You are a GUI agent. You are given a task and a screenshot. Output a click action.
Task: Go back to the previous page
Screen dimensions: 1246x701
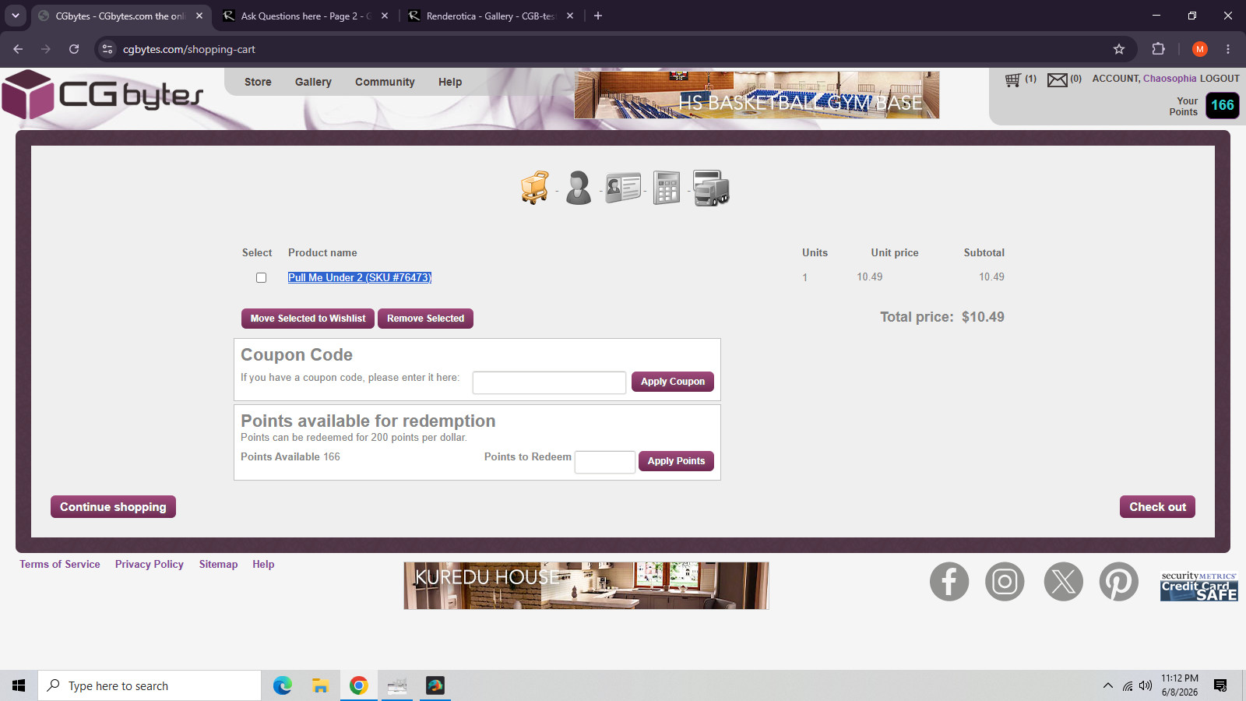18,49
